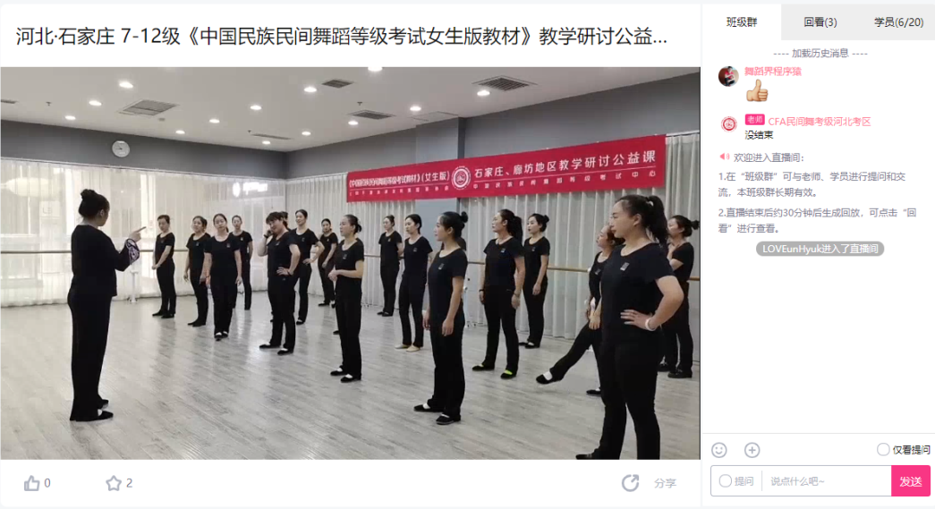Switch to the 班级群 tab
The image size is (935, 509).
coord(741,22)
